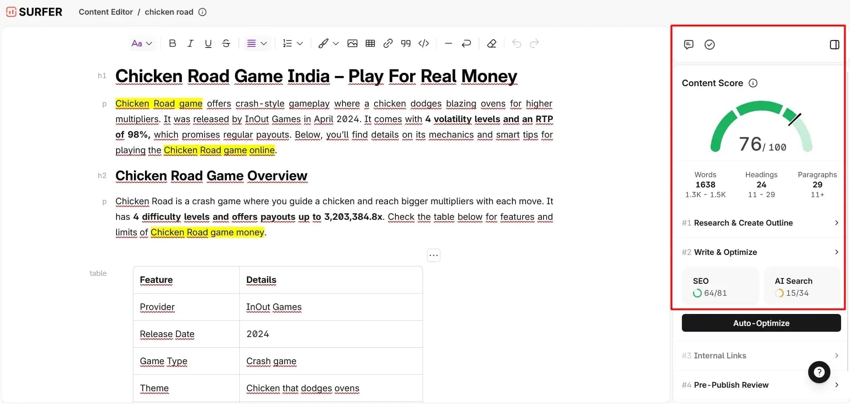This screenshot has height=405, width=850.
Task: Insert a table
Action: [x=370, y=44]
